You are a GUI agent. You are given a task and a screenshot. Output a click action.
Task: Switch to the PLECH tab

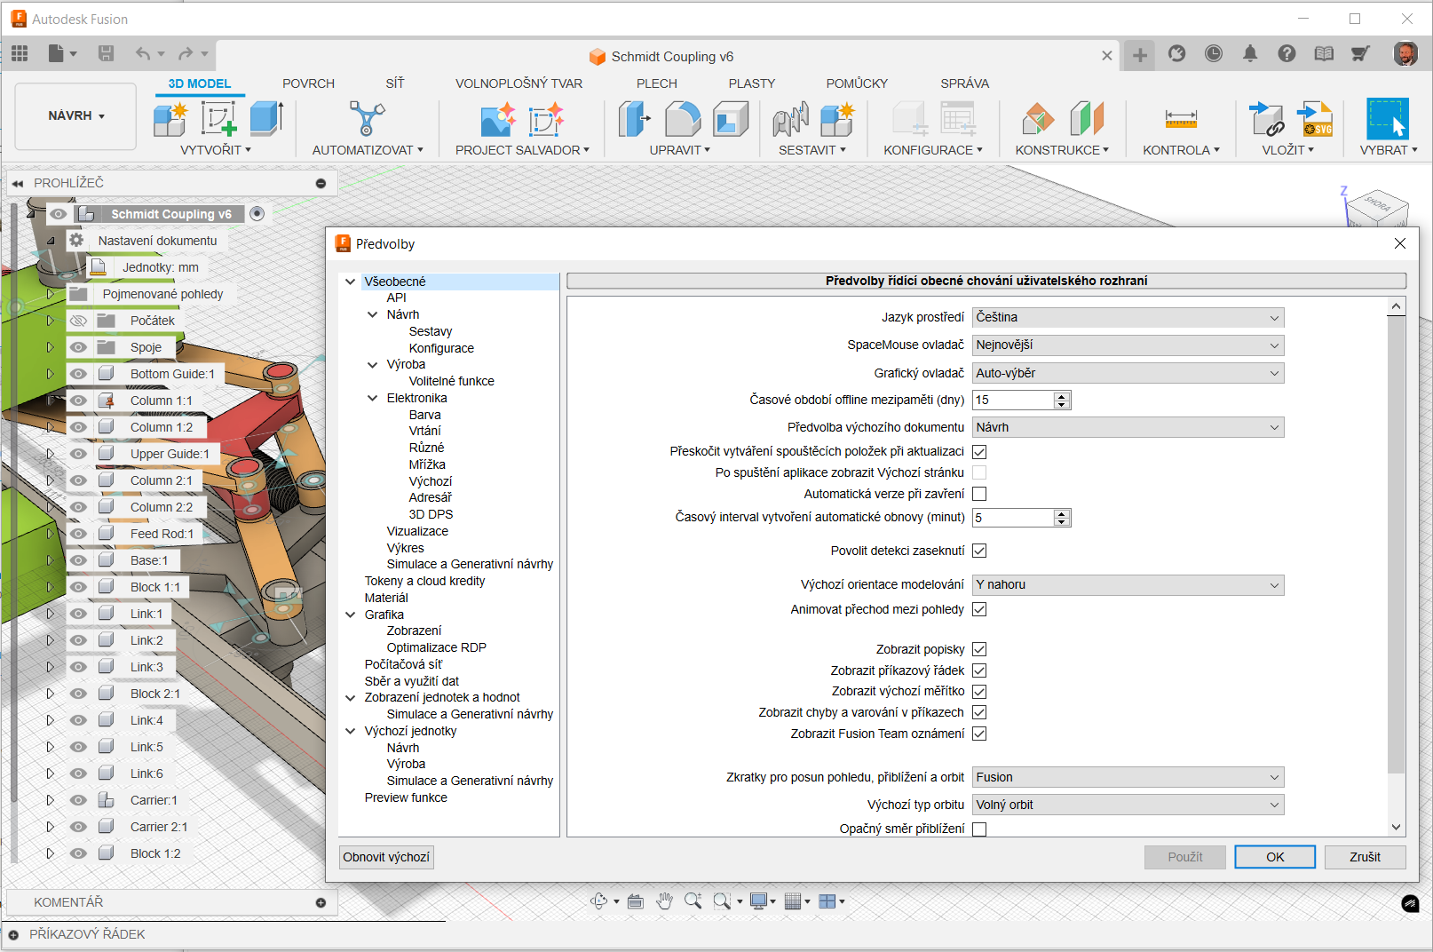tap(656, 83)
